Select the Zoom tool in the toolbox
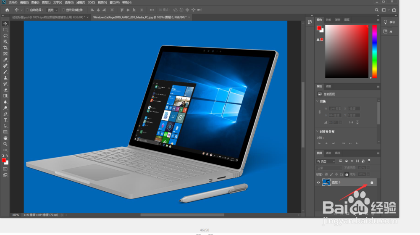Screen dimensions: 420x235 [5, 144]
